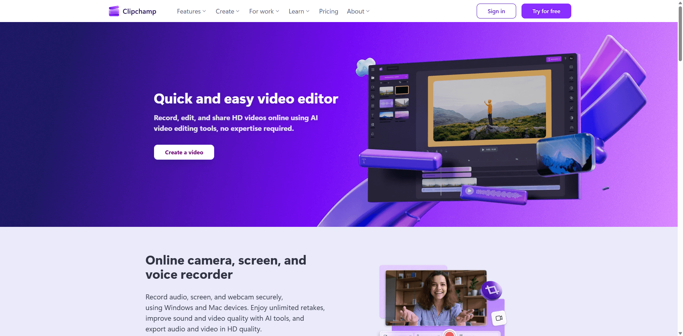The image size is (683, 336).
Task: Expand the About menu chevron
Action: click(368, 11)
